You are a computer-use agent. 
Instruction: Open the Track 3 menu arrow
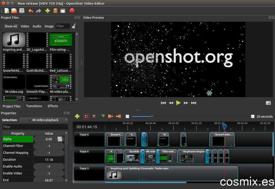tap(76, 168)
